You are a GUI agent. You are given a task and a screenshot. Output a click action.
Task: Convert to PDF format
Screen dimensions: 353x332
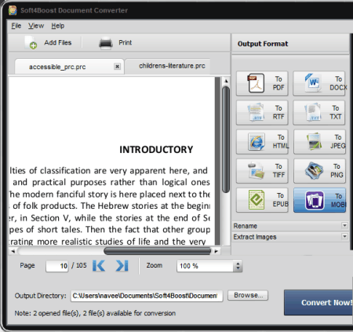262,83
